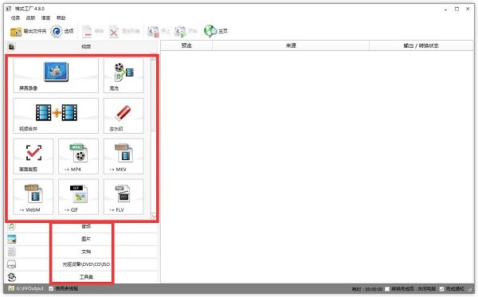Open the 任务 menu
The image size is (478, 297).
coord(16,18)
